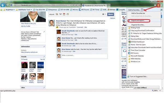The image size is (164, 103).
Task: Open the Favorites star icon
Action: tap(158, 5)
